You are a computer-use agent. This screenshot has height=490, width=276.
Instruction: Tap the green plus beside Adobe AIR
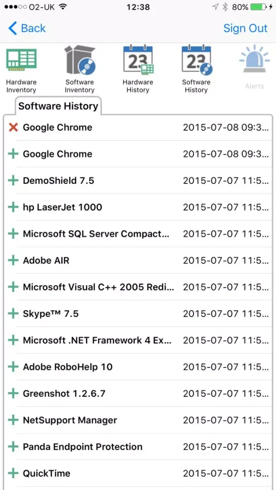[x=13, y=260]
